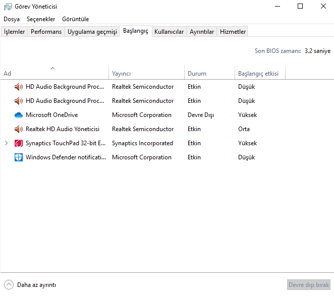This screenshot has width=334, height=296.
Task: Select the Windows Defender notificati... entry
Action: [x=66, y=157]
